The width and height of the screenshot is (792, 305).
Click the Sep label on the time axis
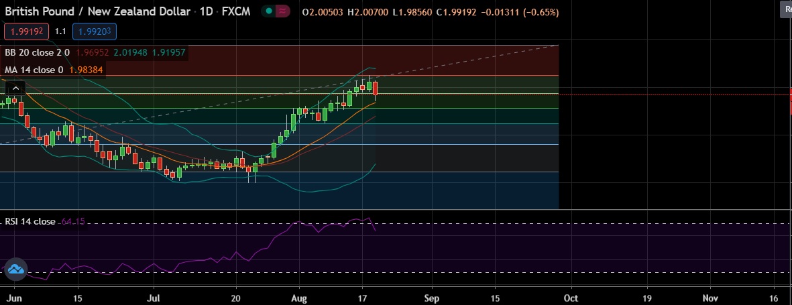(432, 298)
